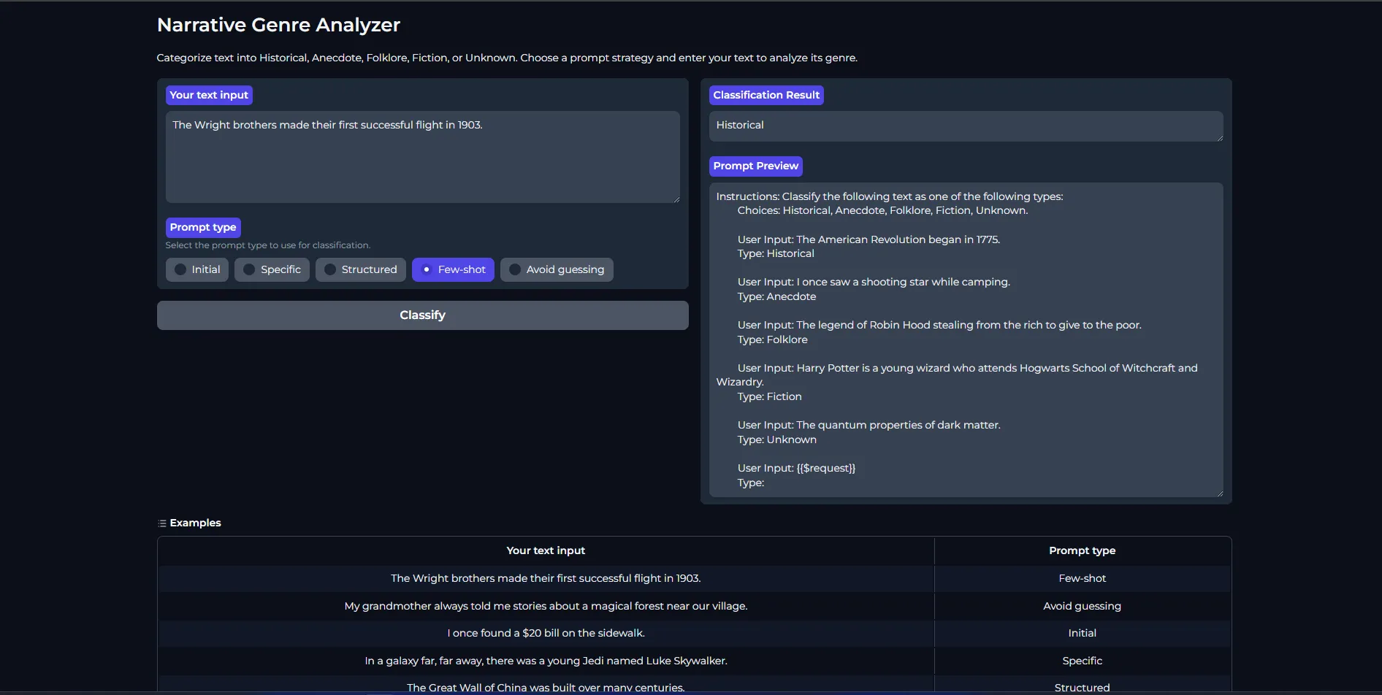Choose the Structured prompt type
Screen dimensions: 1382x695
pyautogui.click(x=331, y=269)
